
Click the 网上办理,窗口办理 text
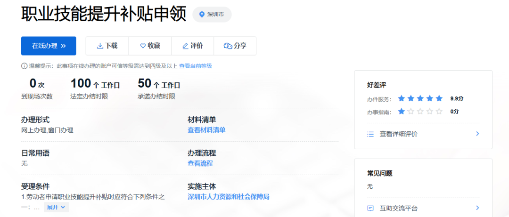[x=48, y=130]
